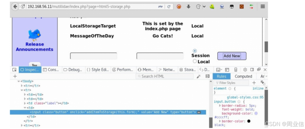Open the Release Announcements link

click(x=34, y=47)
